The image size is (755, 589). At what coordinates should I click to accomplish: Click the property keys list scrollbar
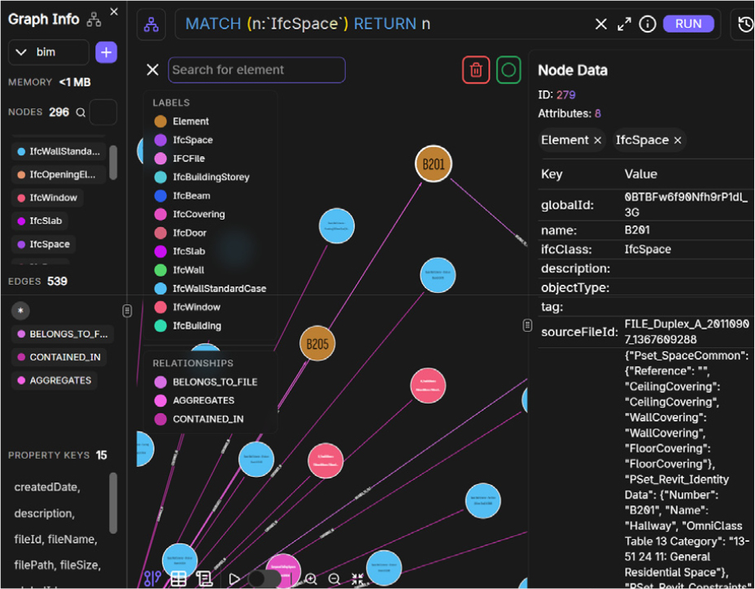(113, 503)
